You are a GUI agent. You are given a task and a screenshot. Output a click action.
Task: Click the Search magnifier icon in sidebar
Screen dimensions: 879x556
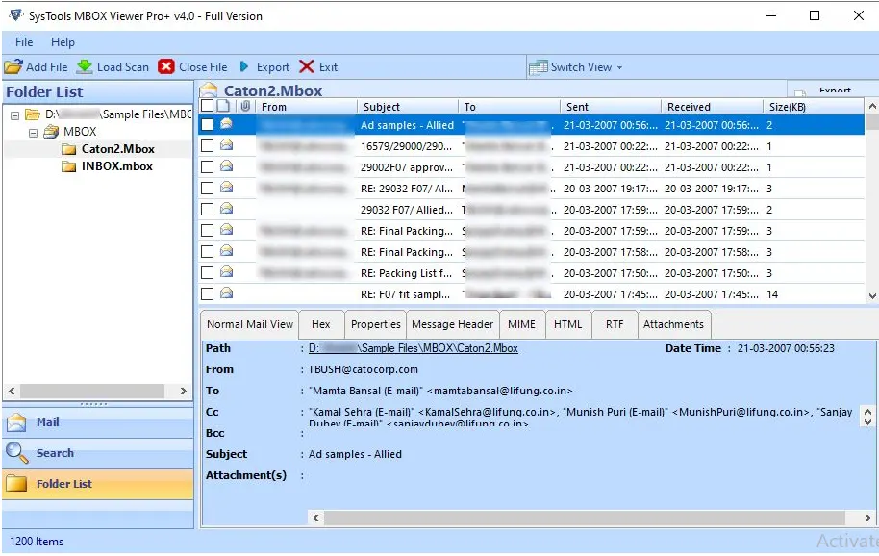click(16, 453)
